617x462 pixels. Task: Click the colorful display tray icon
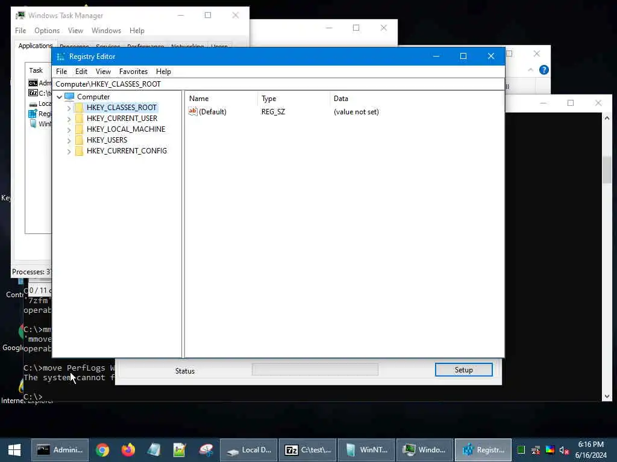point(550,450)
